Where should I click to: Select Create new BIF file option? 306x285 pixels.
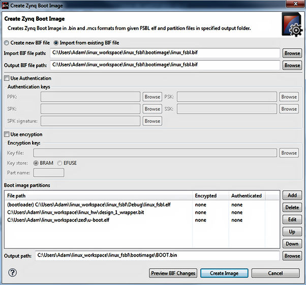click(7, 43)
